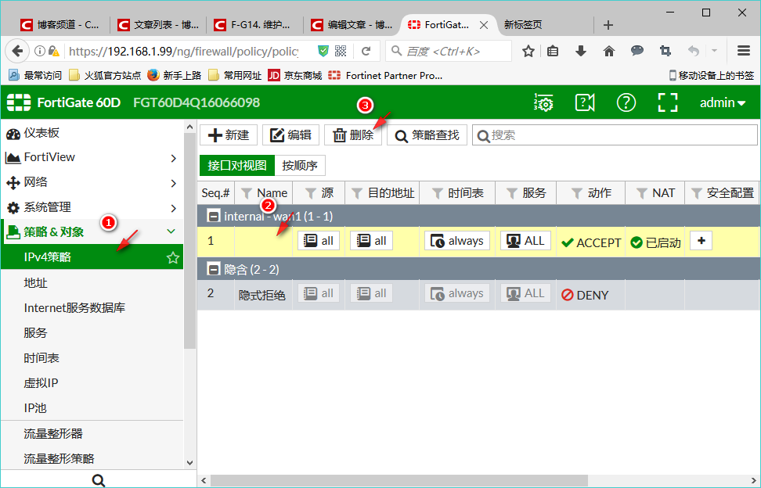The height and width of the screenshot is (488, 761).
Task: Click the crop screenshot toolbar icon
Action: [x=665, y=50]
